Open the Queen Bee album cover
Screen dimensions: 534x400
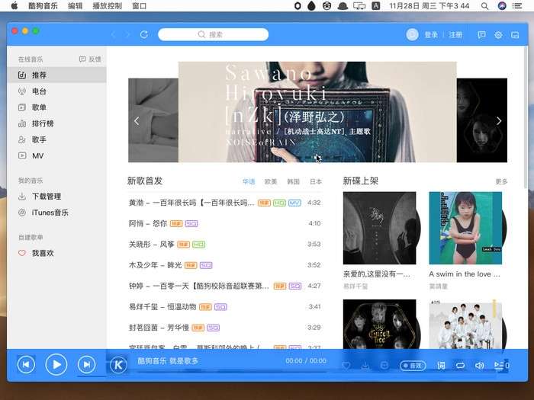(x=379, y=324)
